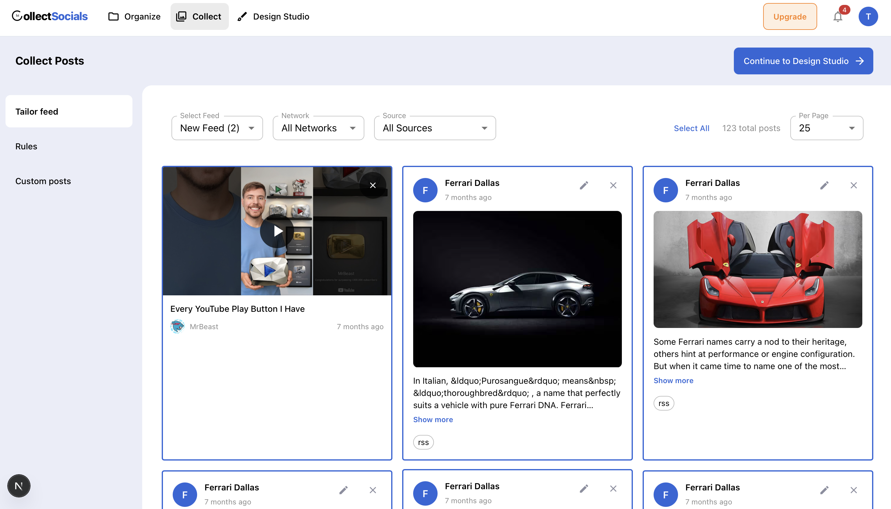
Task: Edit the red Ferrari Dallas post
Action: click(x=824, y=185)
